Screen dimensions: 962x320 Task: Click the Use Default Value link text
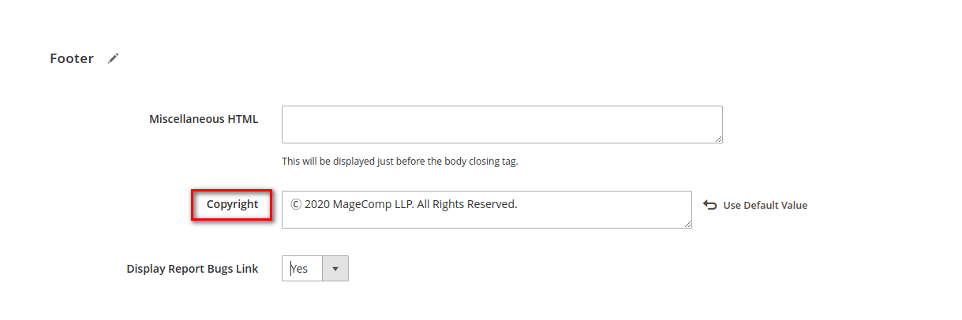765,205
